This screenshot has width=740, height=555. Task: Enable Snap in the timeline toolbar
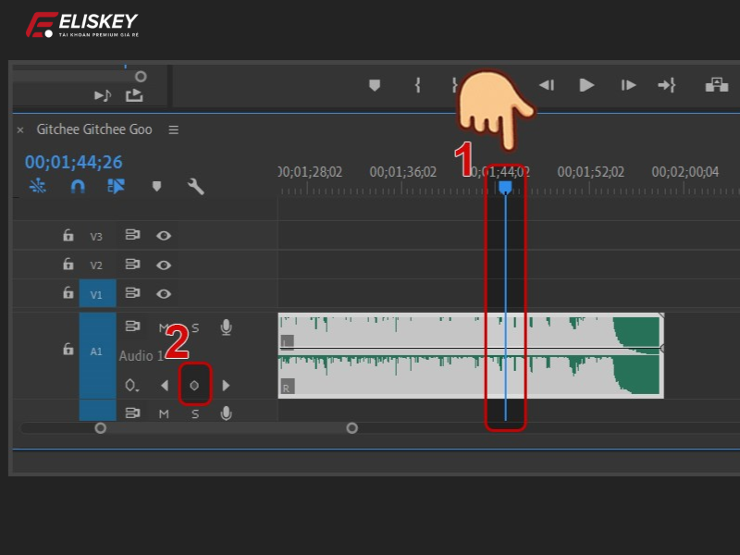[x=79, y=186]
